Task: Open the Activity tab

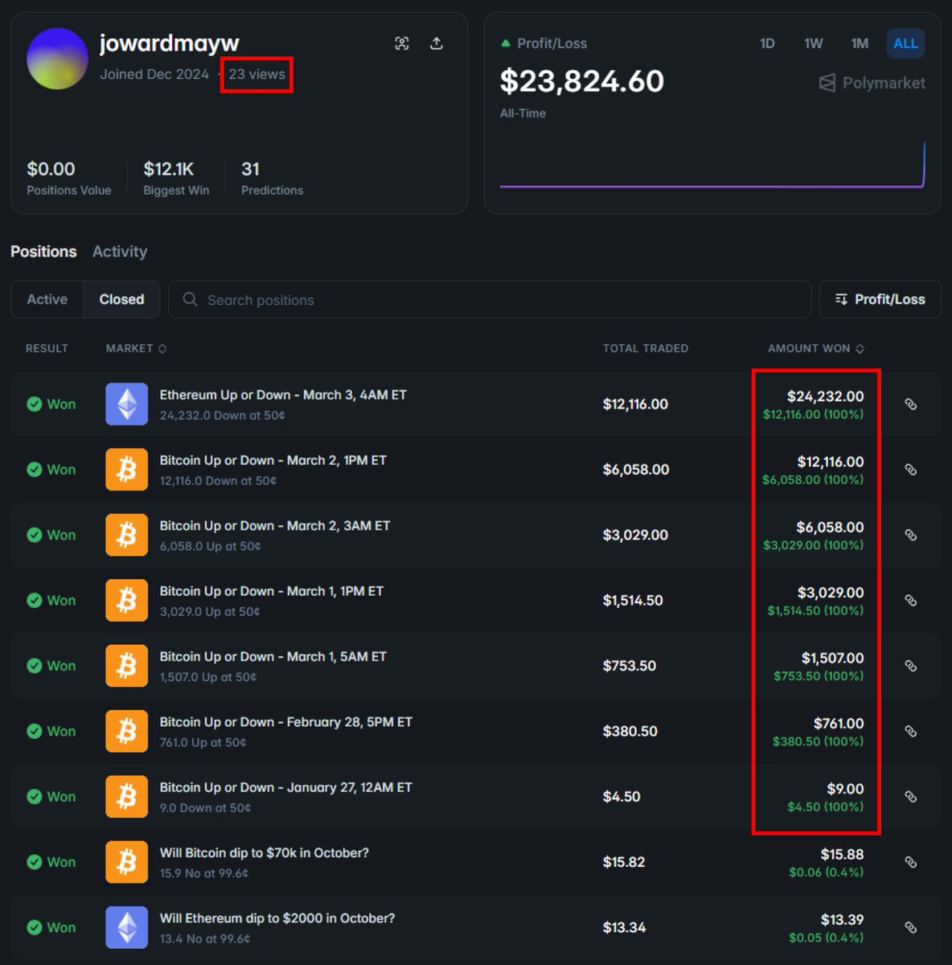Action: [x=120, y=252]
